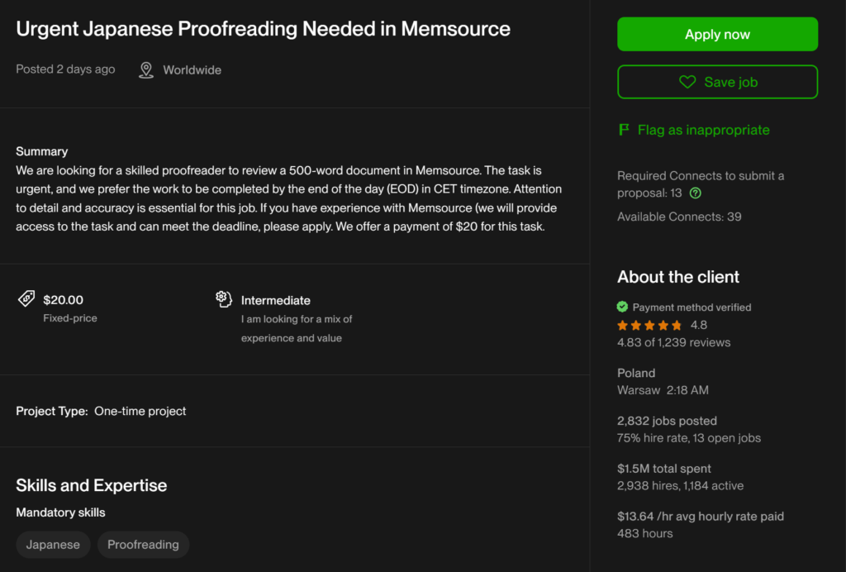Select the Japanese skill tag
Viewport: 846px width, 572px height.
tap(53, 545)
